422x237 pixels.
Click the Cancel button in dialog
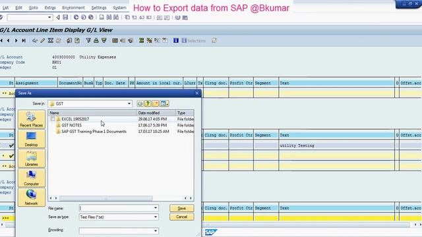click(x=182, y=217)
